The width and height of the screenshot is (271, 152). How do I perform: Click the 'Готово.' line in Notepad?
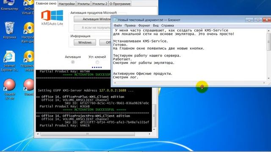point(120,45)
